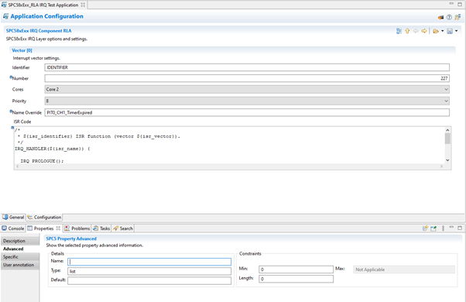Maximize the editor pane
The image size is (466, 302).
click(x=460, y=4)
